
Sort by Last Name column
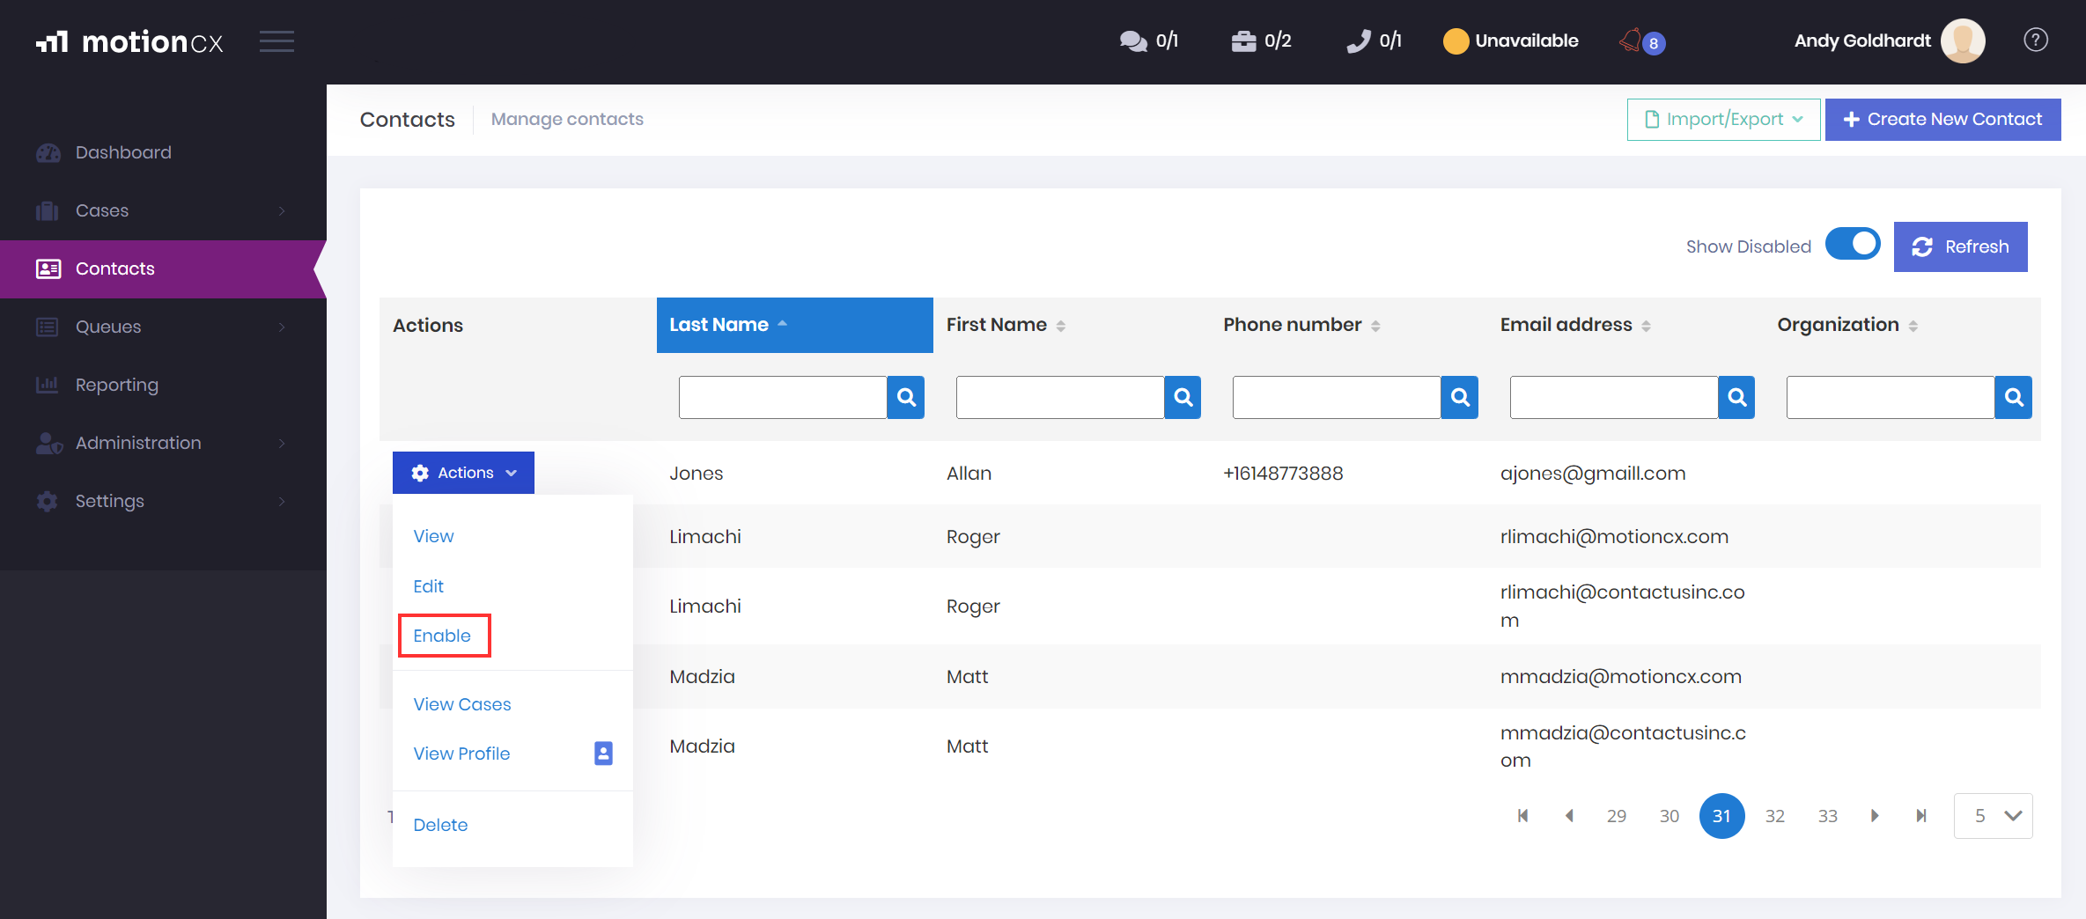794,325
